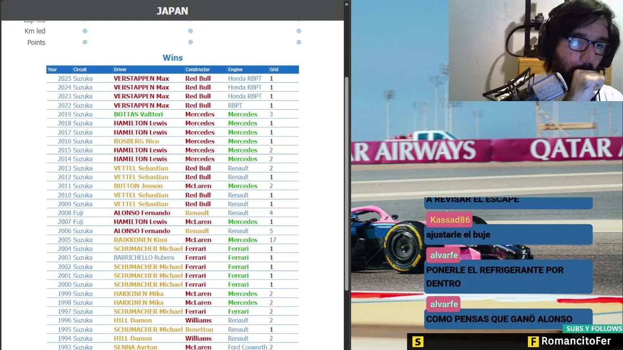Select Fuji circuit in the 2008 row
Screen dimensions: 623x350
click(78, 213)
